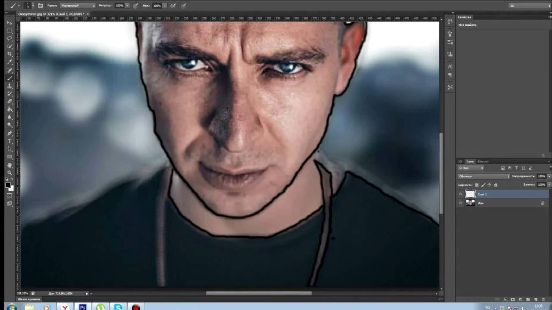Viewport: 552px width, 310px height.
Task: Toggle lock all for layer
Action: (x=496, y=185)
